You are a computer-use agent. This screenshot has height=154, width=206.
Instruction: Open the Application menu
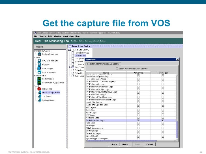pyautogui.click(x=68, y=36)
